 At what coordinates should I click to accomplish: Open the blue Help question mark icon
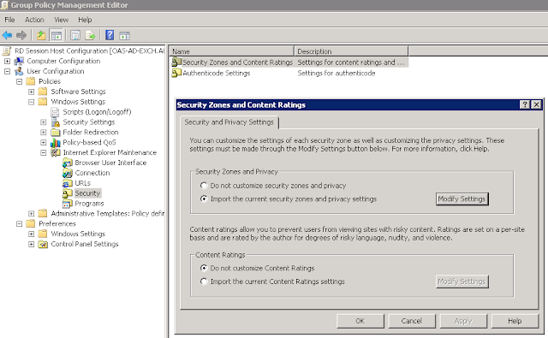[110, 35]
